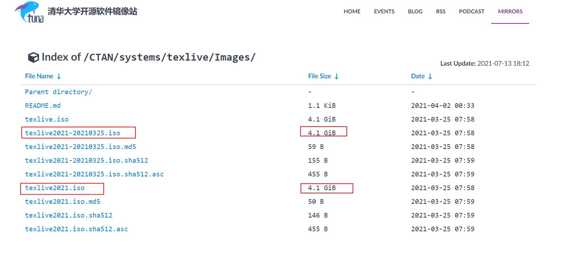Switch to the PODCAST section
570x254 pixels.
tap(471, 11)
